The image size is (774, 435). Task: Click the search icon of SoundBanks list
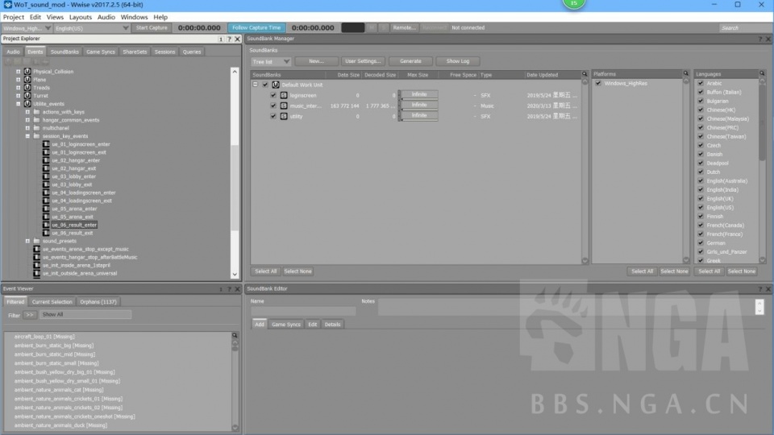point(585,74)
